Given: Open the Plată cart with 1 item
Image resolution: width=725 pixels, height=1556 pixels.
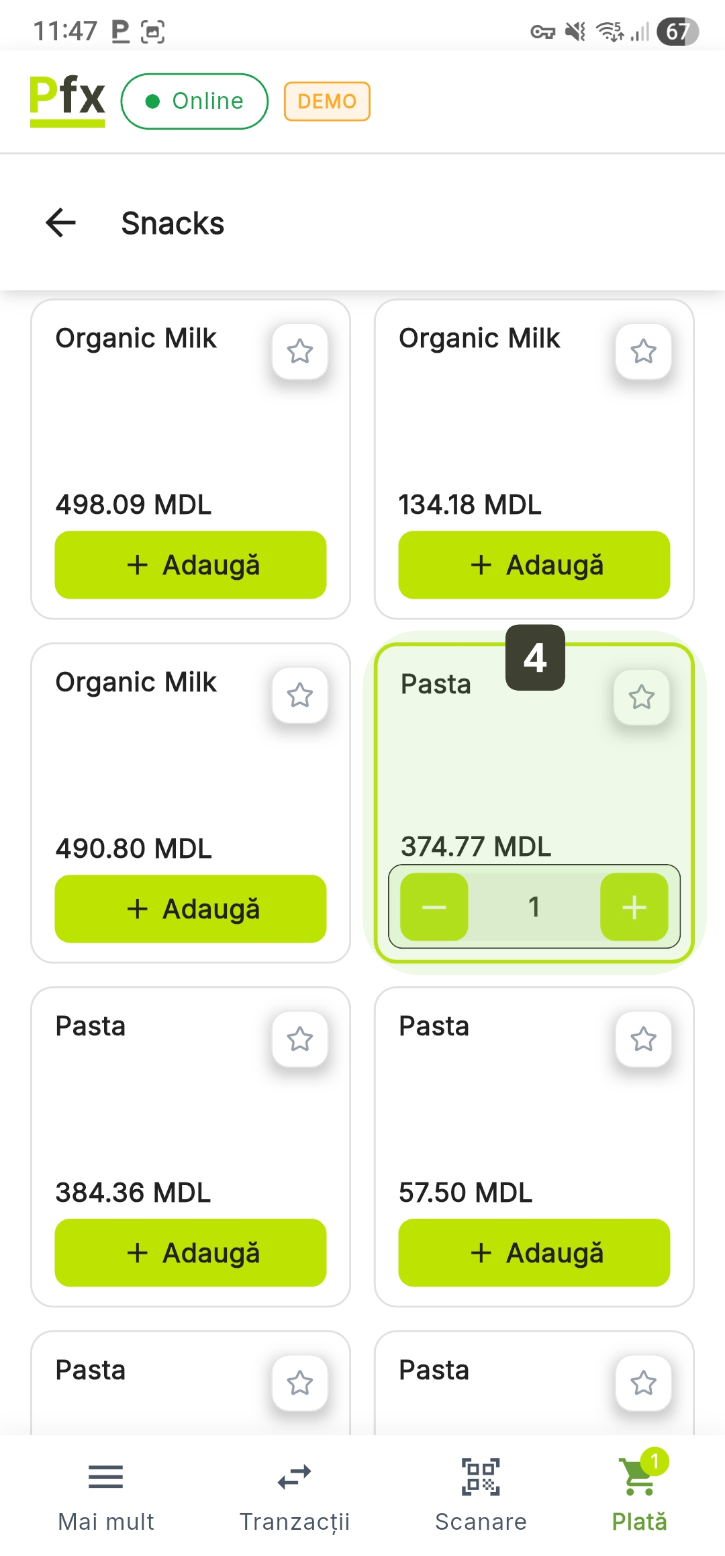Looking at the screenshot, I should point(639,1493).
